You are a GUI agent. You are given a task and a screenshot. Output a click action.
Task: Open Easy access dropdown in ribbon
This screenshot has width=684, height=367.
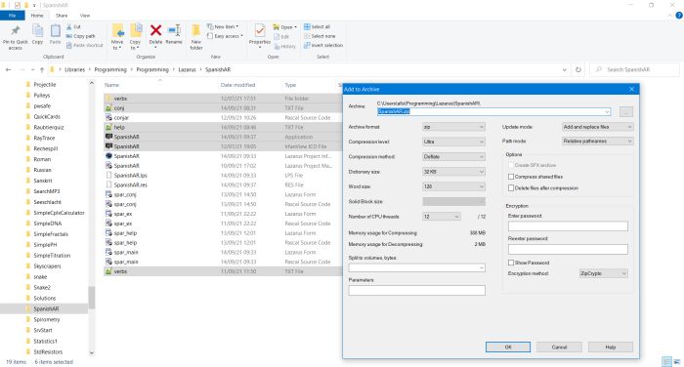point(225,36)
